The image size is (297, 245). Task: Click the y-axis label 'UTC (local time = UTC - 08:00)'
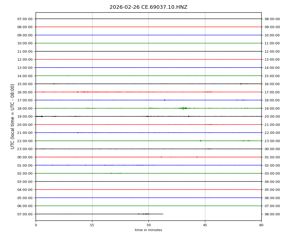pyautogui.click(x=13, y=116)
